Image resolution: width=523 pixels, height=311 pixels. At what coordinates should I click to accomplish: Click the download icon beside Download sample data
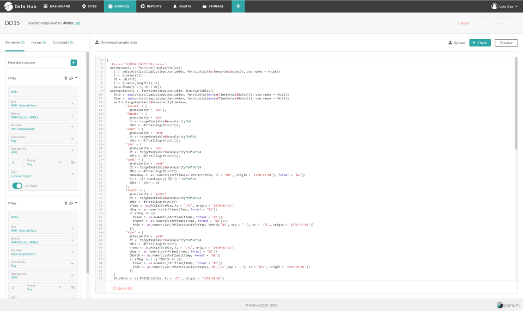click(97, 42)
